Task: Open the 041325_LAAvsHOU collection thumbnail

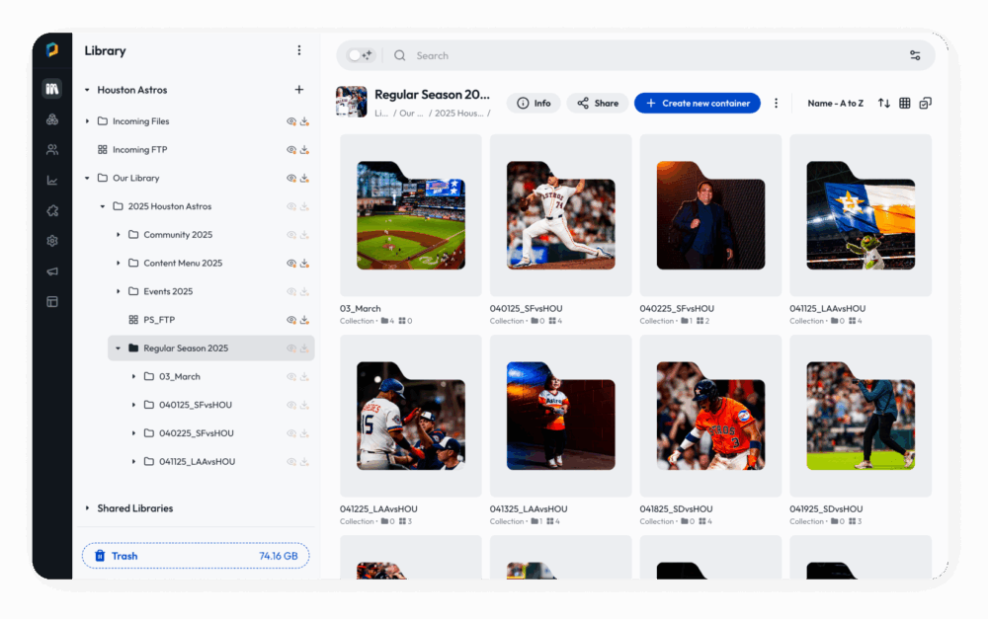Action: pyautogui.click(x=561, y=416)
